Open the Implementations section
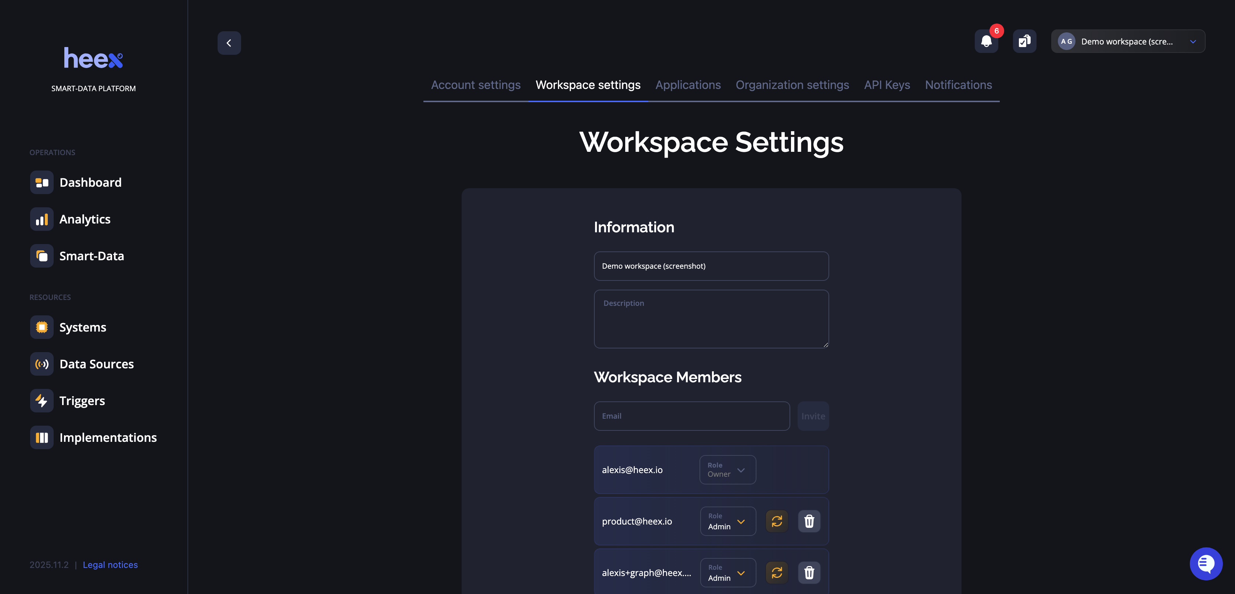The width and height of the screenshot is (1235, 594). point(108,437)
